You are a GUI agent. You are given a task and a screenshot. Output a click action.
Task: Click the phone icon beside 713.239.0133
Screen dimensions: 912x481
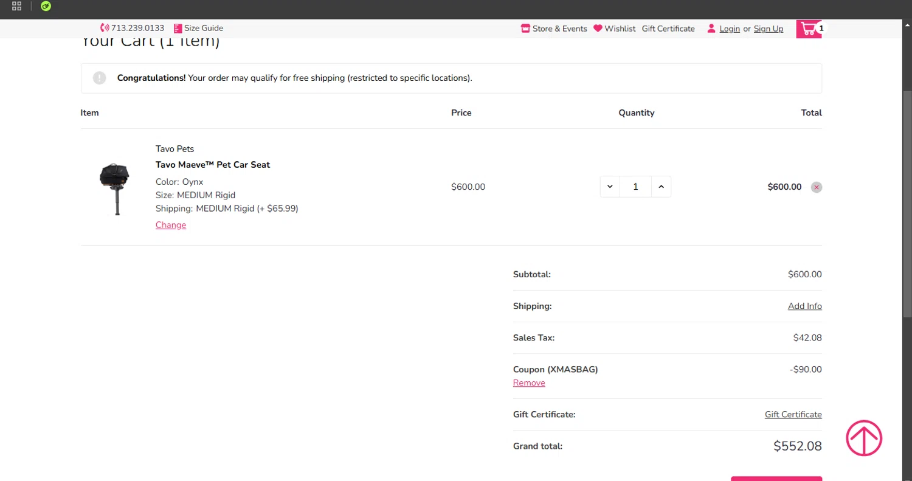click(105, 28)
